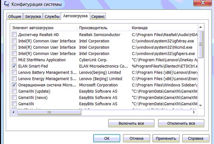Open the Загрузка tab

33,16
